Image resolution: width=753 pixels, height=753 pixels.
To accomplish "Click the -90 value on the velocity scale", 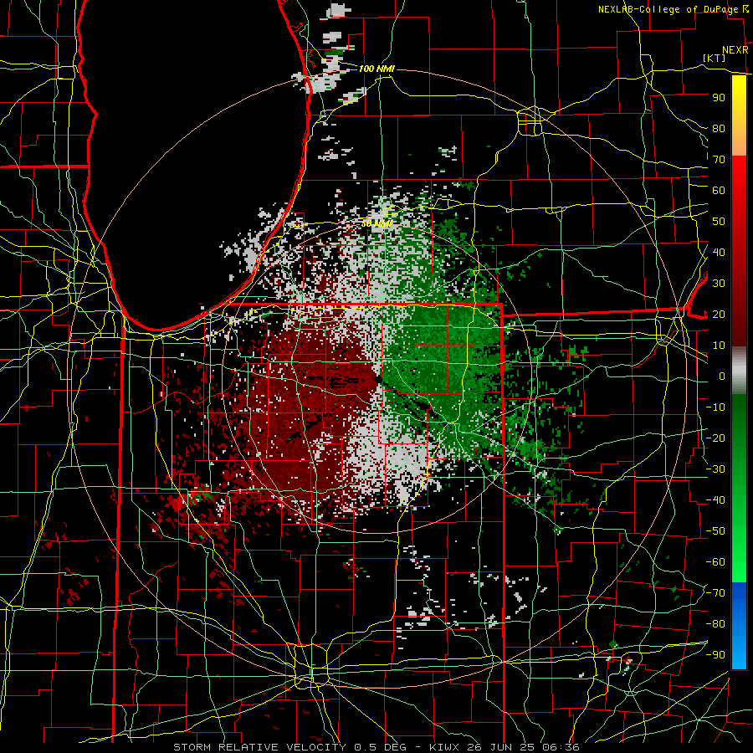I will point(715,655).
